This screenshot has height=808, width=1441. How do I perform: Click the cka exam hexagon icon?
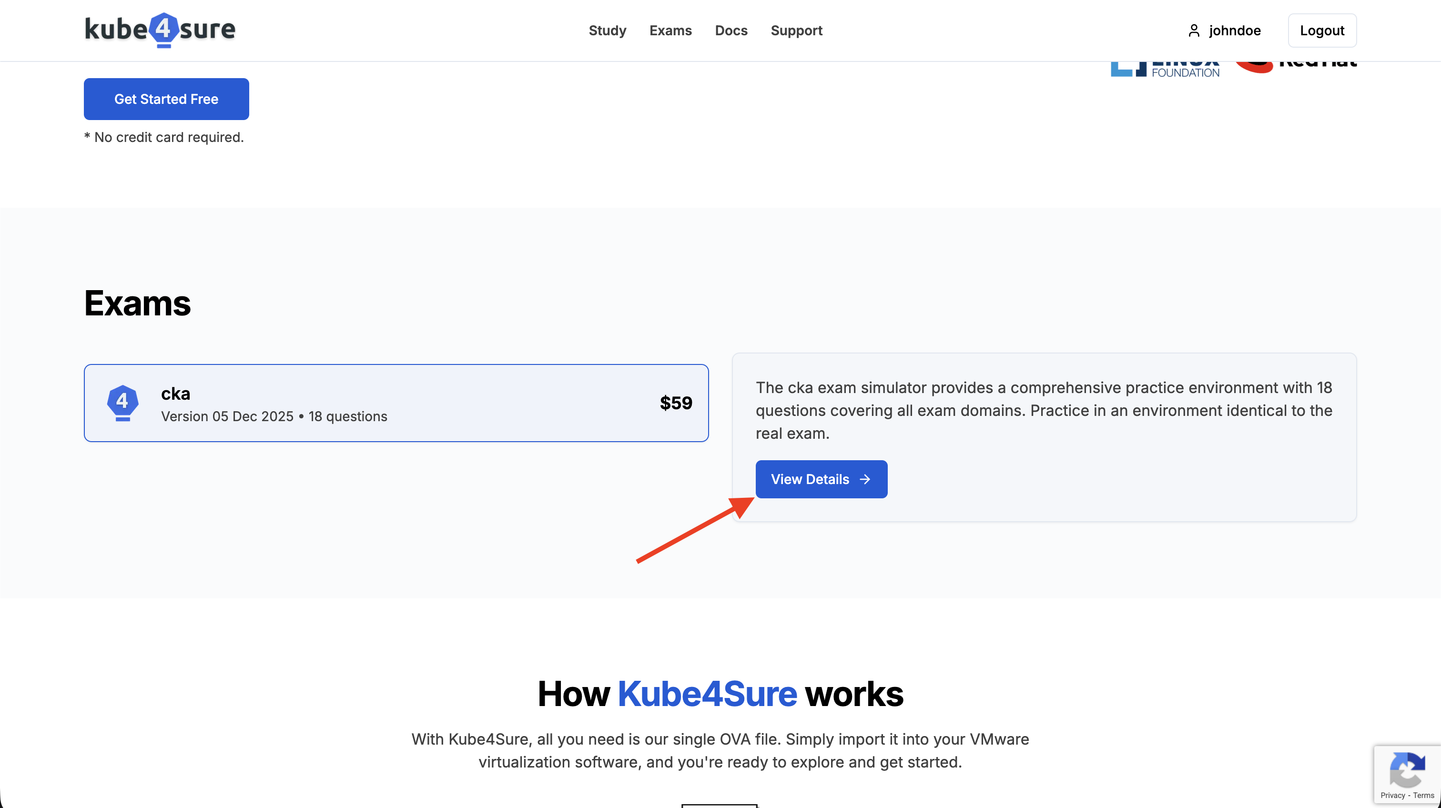[x=122, y=403]
